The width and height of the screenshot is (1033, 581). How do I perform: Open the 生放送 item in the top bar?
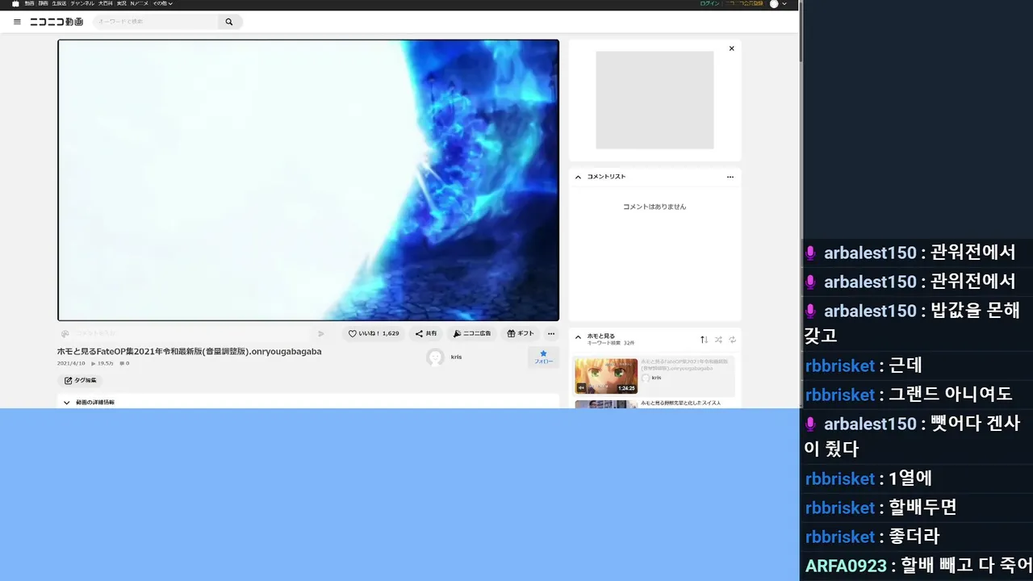(59, 4)
